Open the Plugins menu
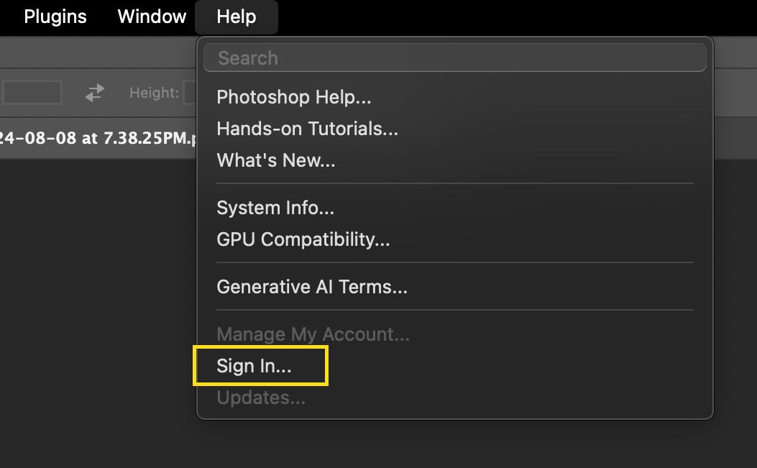This screenshot has height=468, width=757. (55, 17)
